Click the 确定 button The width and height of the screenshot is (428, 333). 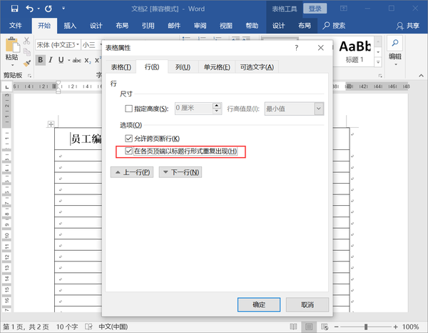259,304
